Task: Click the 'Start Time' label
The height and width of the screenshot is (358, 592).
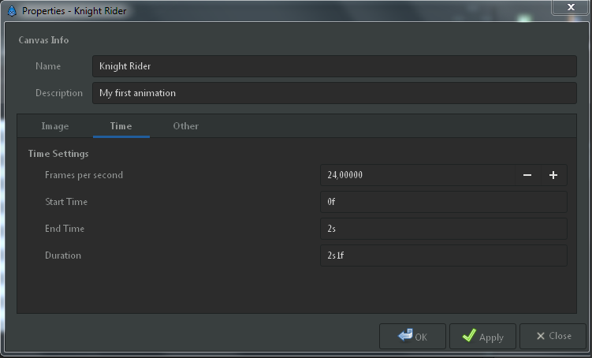Action: click(66, 202)
